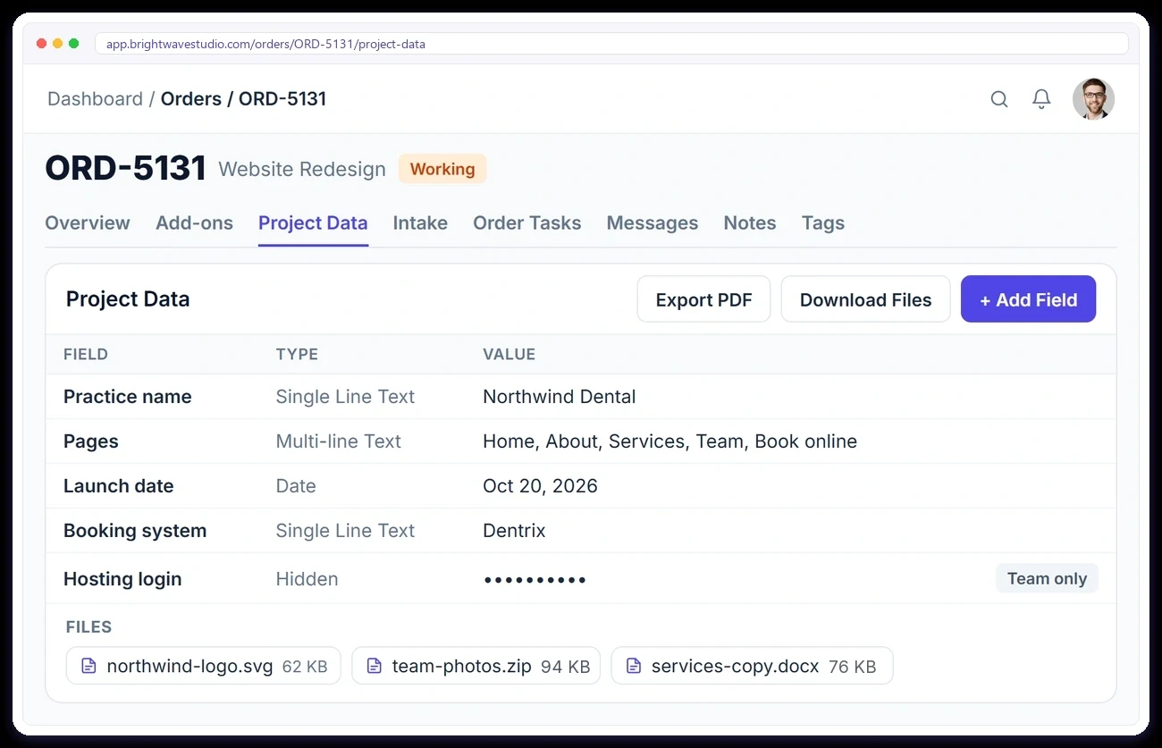Click the Export PDF button
The image size is (1162, 748).
pos(704,299)
